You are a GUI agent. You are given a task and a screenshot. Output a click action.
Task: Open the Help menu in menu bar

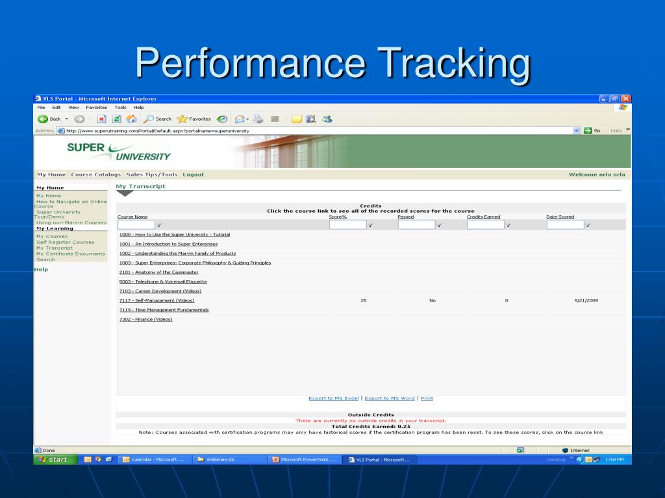pos(139,108)
